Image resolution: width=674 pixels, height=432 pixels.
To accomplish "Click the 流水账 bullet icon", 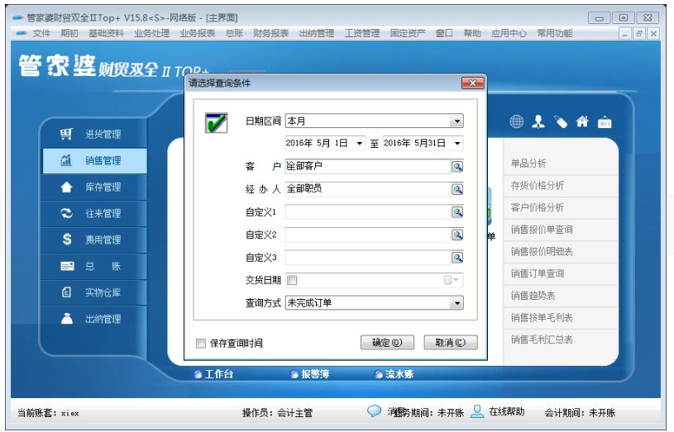I will [x=378, y=374].
